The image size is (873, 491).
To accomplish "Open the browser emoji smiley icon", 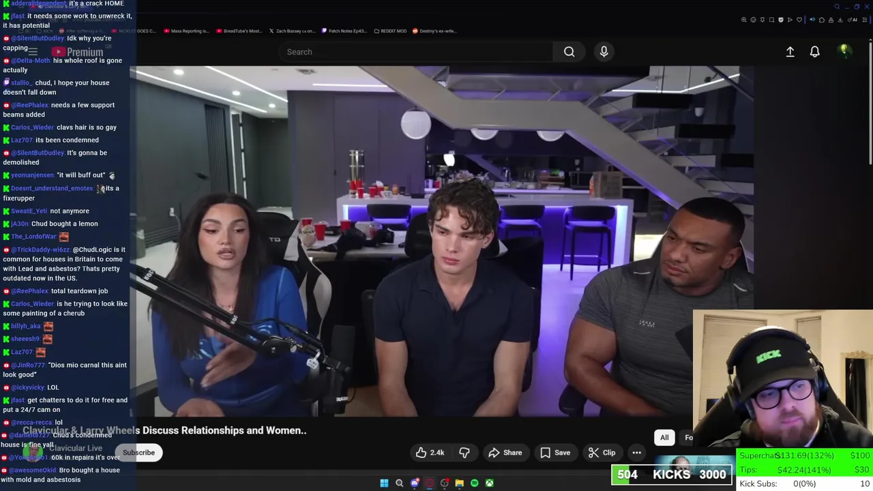I will [x=753, y=20].
